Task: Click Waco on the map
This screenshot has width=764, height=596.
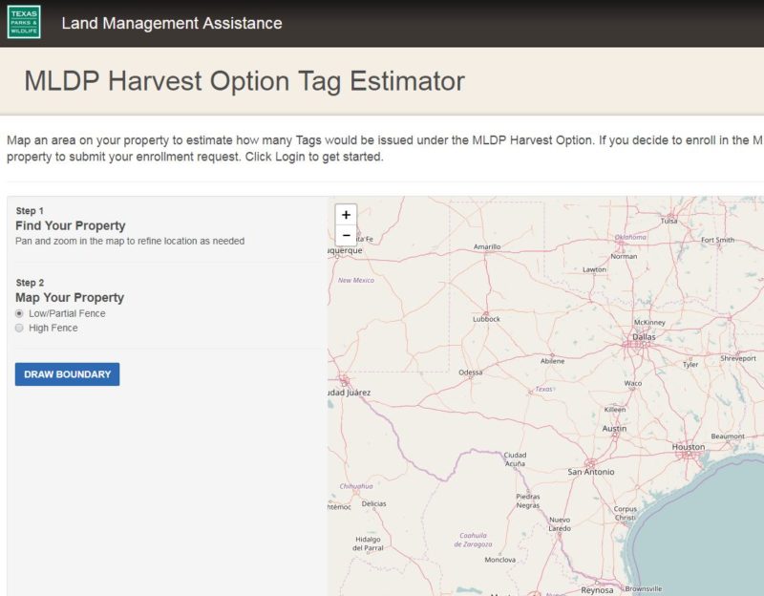Action: [632, 383]
